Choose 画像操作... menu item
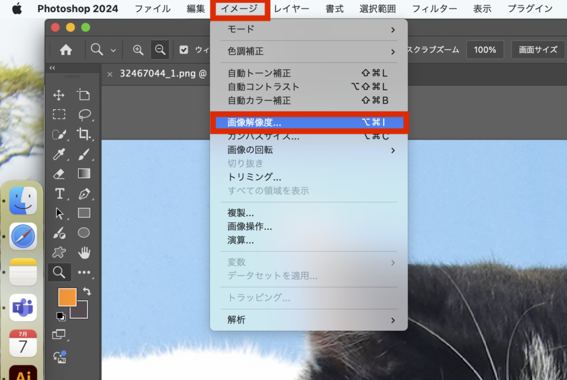Image resolution: width=567 pixels, height=380 pixels. pos(308,227)
